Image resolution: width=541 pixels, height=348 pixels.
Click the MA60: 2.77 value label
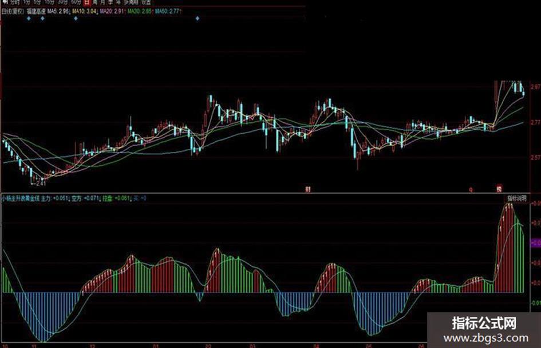pyautogui.click(x=167, y=11)
